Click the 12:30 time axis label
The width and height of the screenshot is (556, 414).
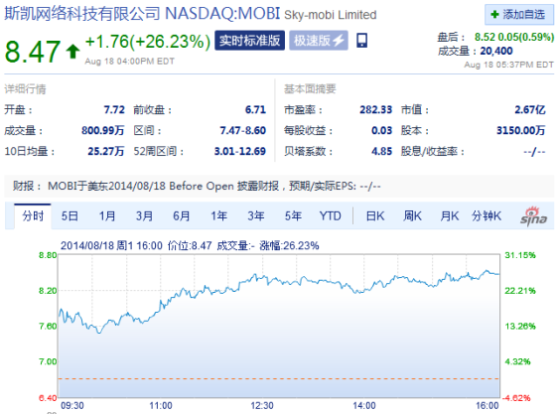pyautogui.click(x=262, y=405)
